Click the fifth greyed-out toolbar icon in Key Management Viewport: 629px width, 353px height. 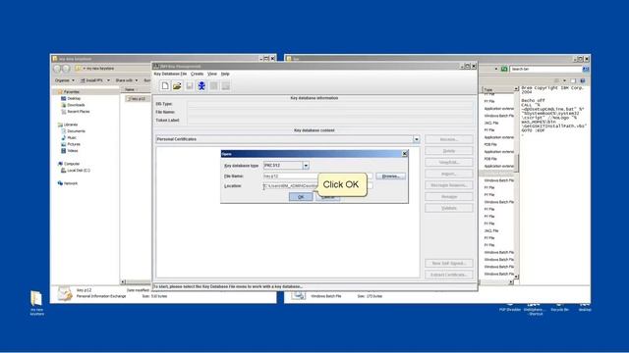(x=214, y=85)
